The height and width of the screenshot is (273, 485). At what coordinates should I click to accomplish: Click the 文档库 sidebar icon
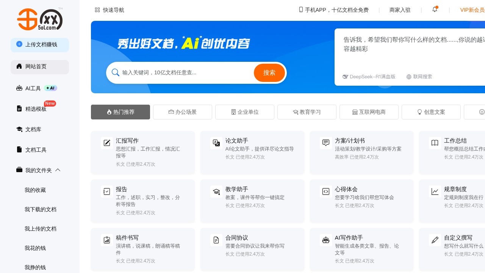point(19,129)
